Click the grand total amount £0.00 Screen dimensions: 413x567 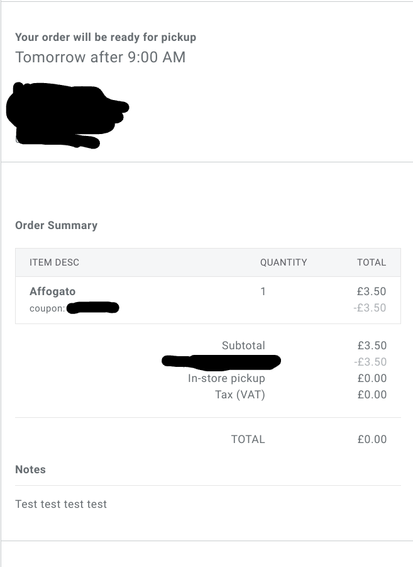[372, 439]
